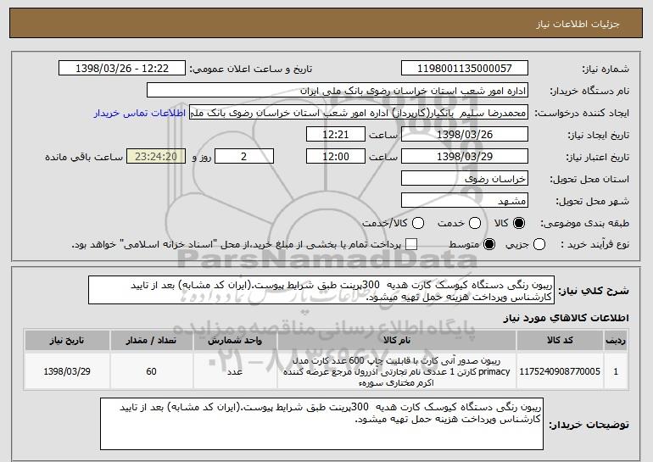Click the unit cell showing عدد
The width and height of the screenshot is (653, 462).
tap(235, 371)
